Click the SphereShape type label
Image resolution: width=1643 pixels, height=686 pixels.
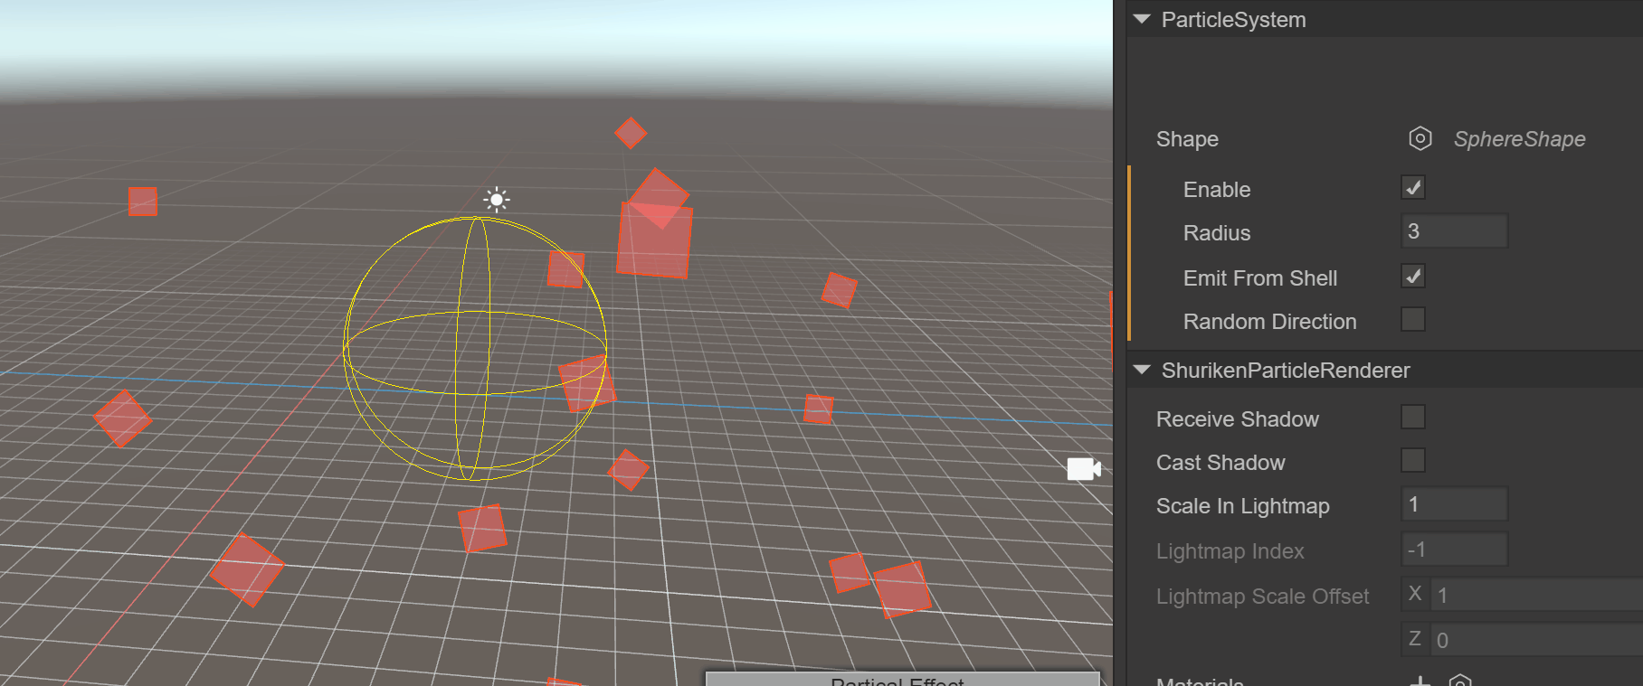pyautogui.click(x=1519, y=139)
